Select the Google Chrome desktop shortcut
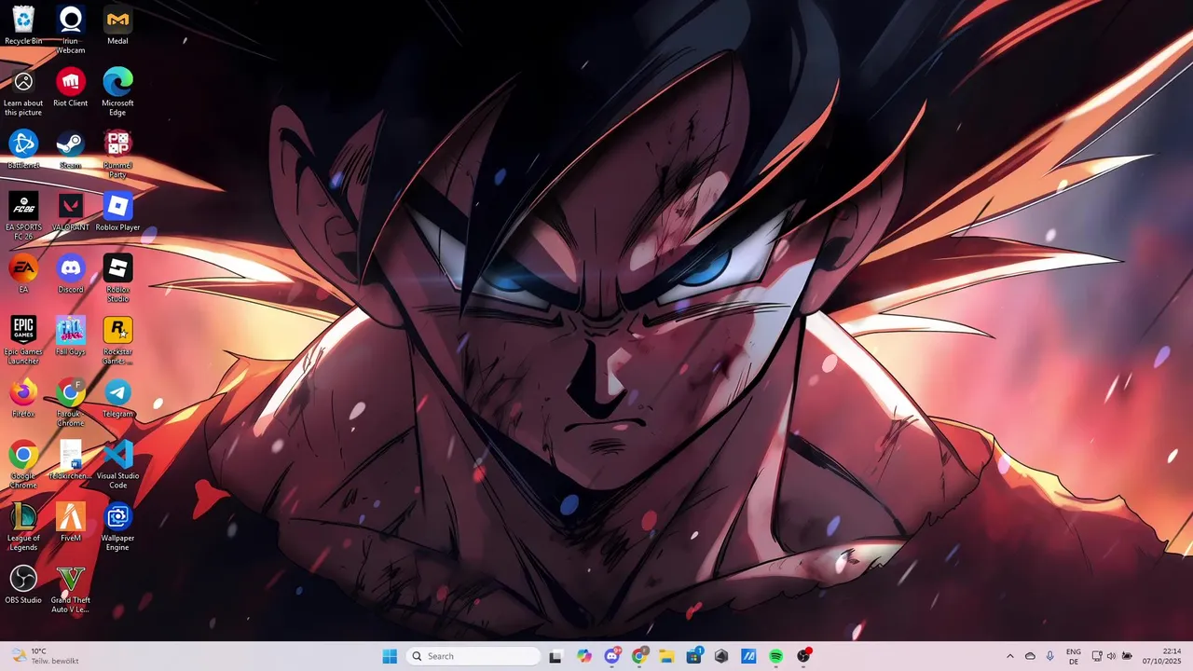The image size is (1193, 671). tap(23, 465)
